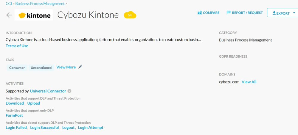Click the COMPARE button label
The image size is (298, 135).
(211, 13)
